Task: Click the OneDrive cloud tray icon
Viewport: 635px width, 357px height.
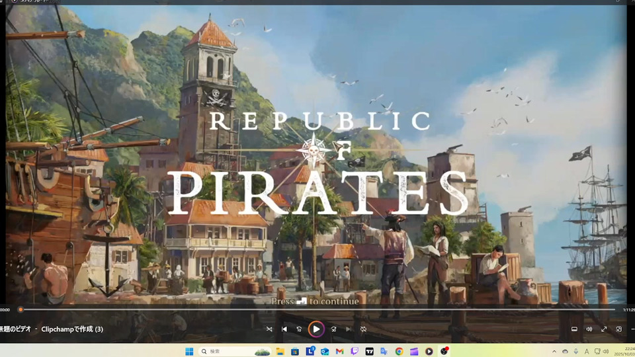Action: coord(565,351)
